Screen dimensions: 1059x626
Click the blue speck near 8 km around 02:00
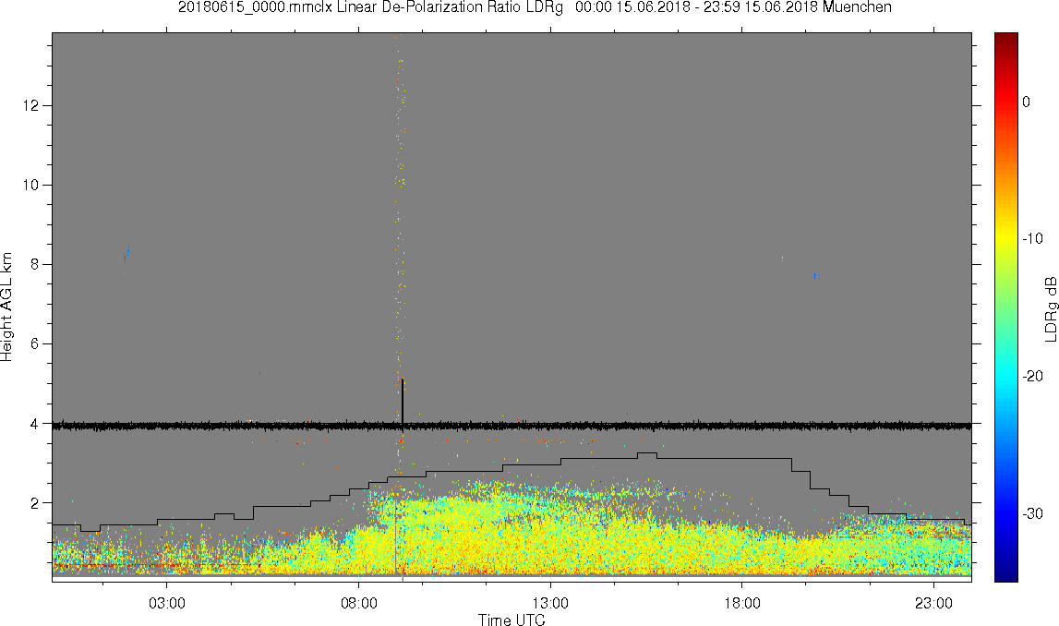[x=126, y=255]
